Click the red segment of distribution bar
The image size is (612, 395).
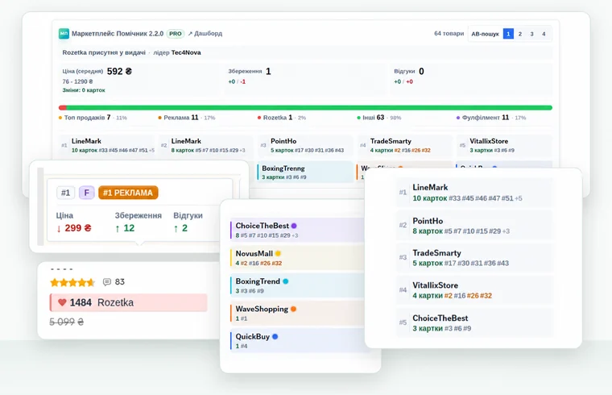(63, 107)
